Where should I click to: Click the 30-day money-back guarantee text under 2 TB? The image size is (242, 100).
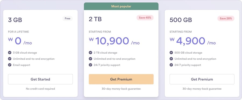(x=121, y=89)
